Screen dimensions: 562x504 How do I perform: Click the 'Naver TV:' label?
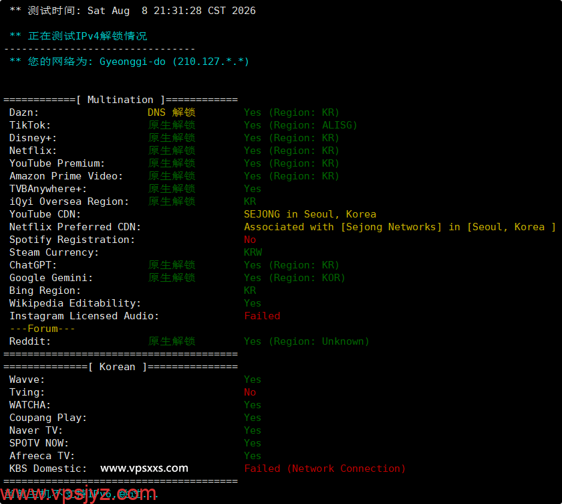coord(36,430)
